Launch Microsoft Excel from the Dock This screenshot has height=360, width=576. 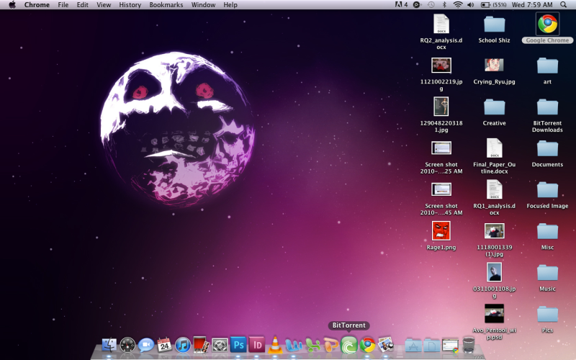pos(312,346)
